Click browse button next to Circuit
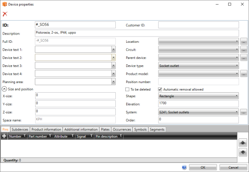 [x=244, y=49]
